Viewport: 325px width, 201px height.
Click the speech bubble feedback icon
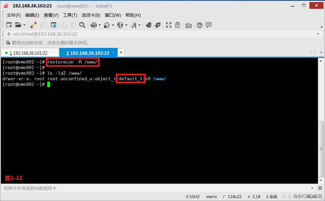(x=209, y=25)
